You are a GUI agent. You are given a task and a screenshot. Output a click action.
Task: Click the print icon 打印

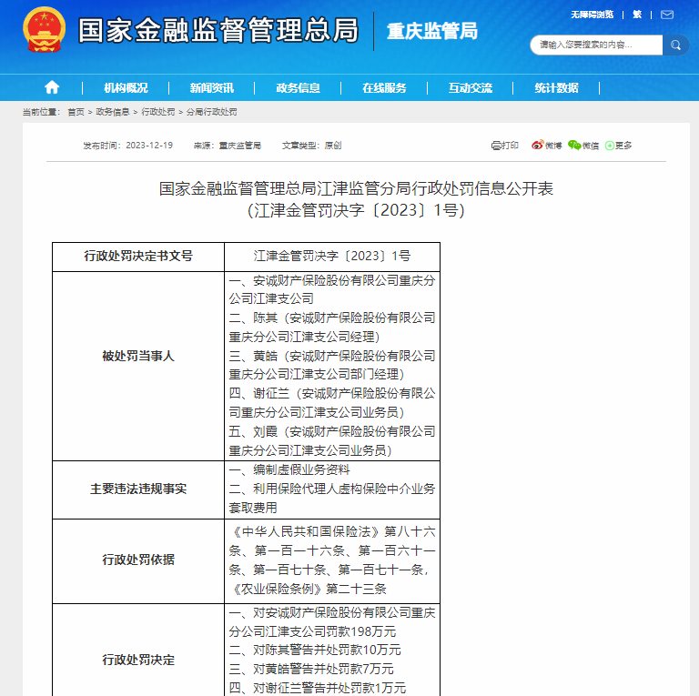[504, 146]
